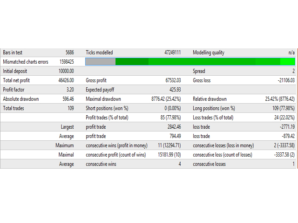
Task: Click the Gross loss value -21106.03
Action: point(283,80)
